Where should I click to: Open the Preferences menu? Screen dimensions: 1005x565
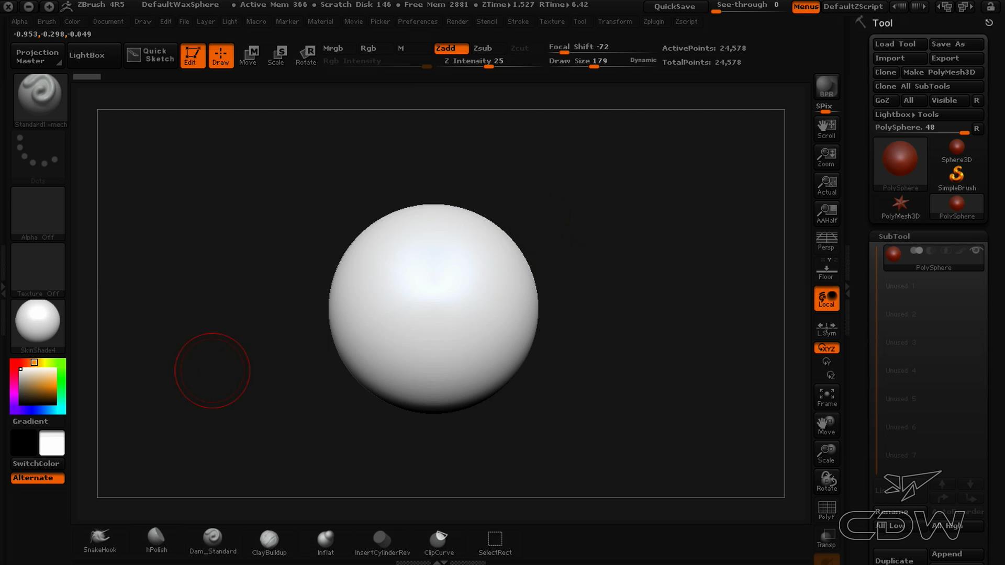click(417, 21)
